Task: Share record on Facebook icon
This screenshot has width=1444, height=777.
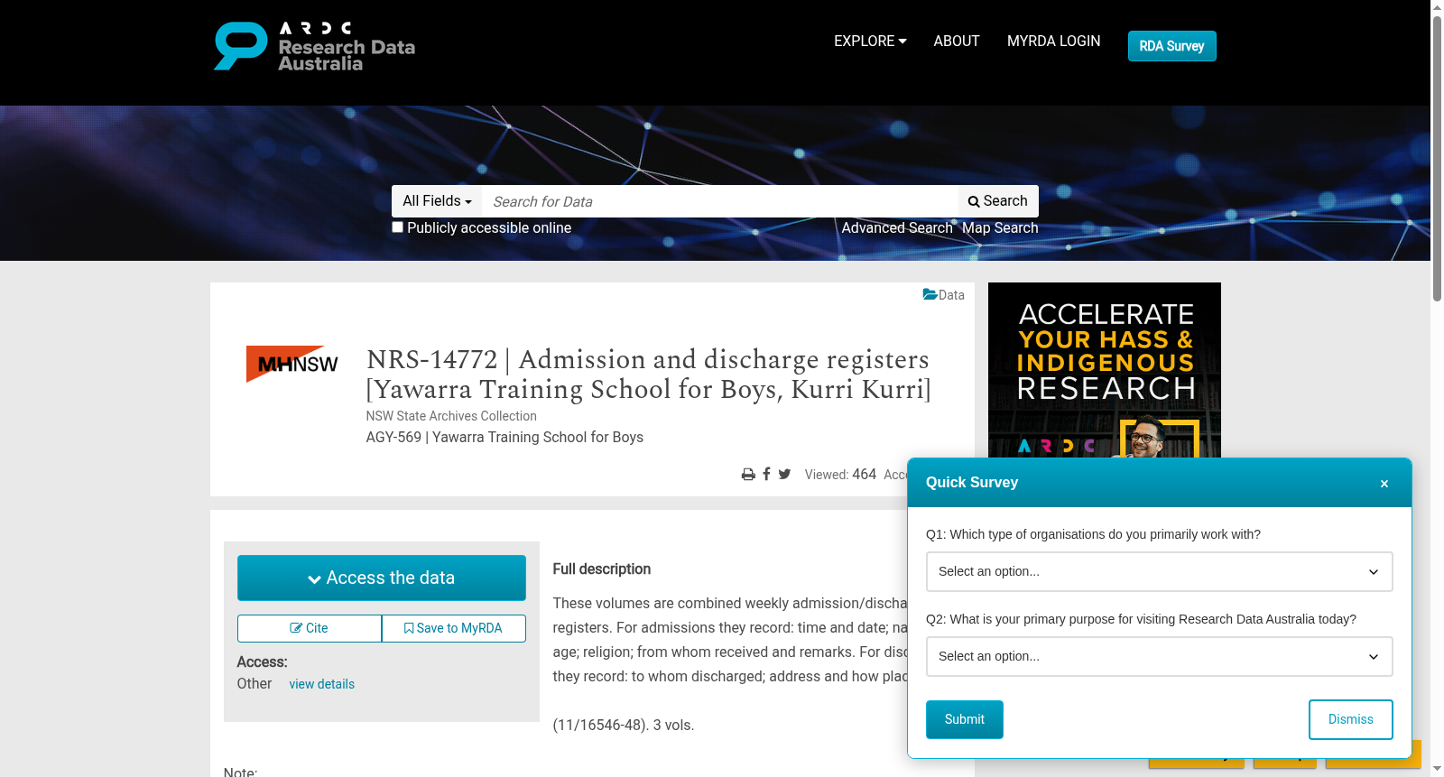Action: pos(766,474)
